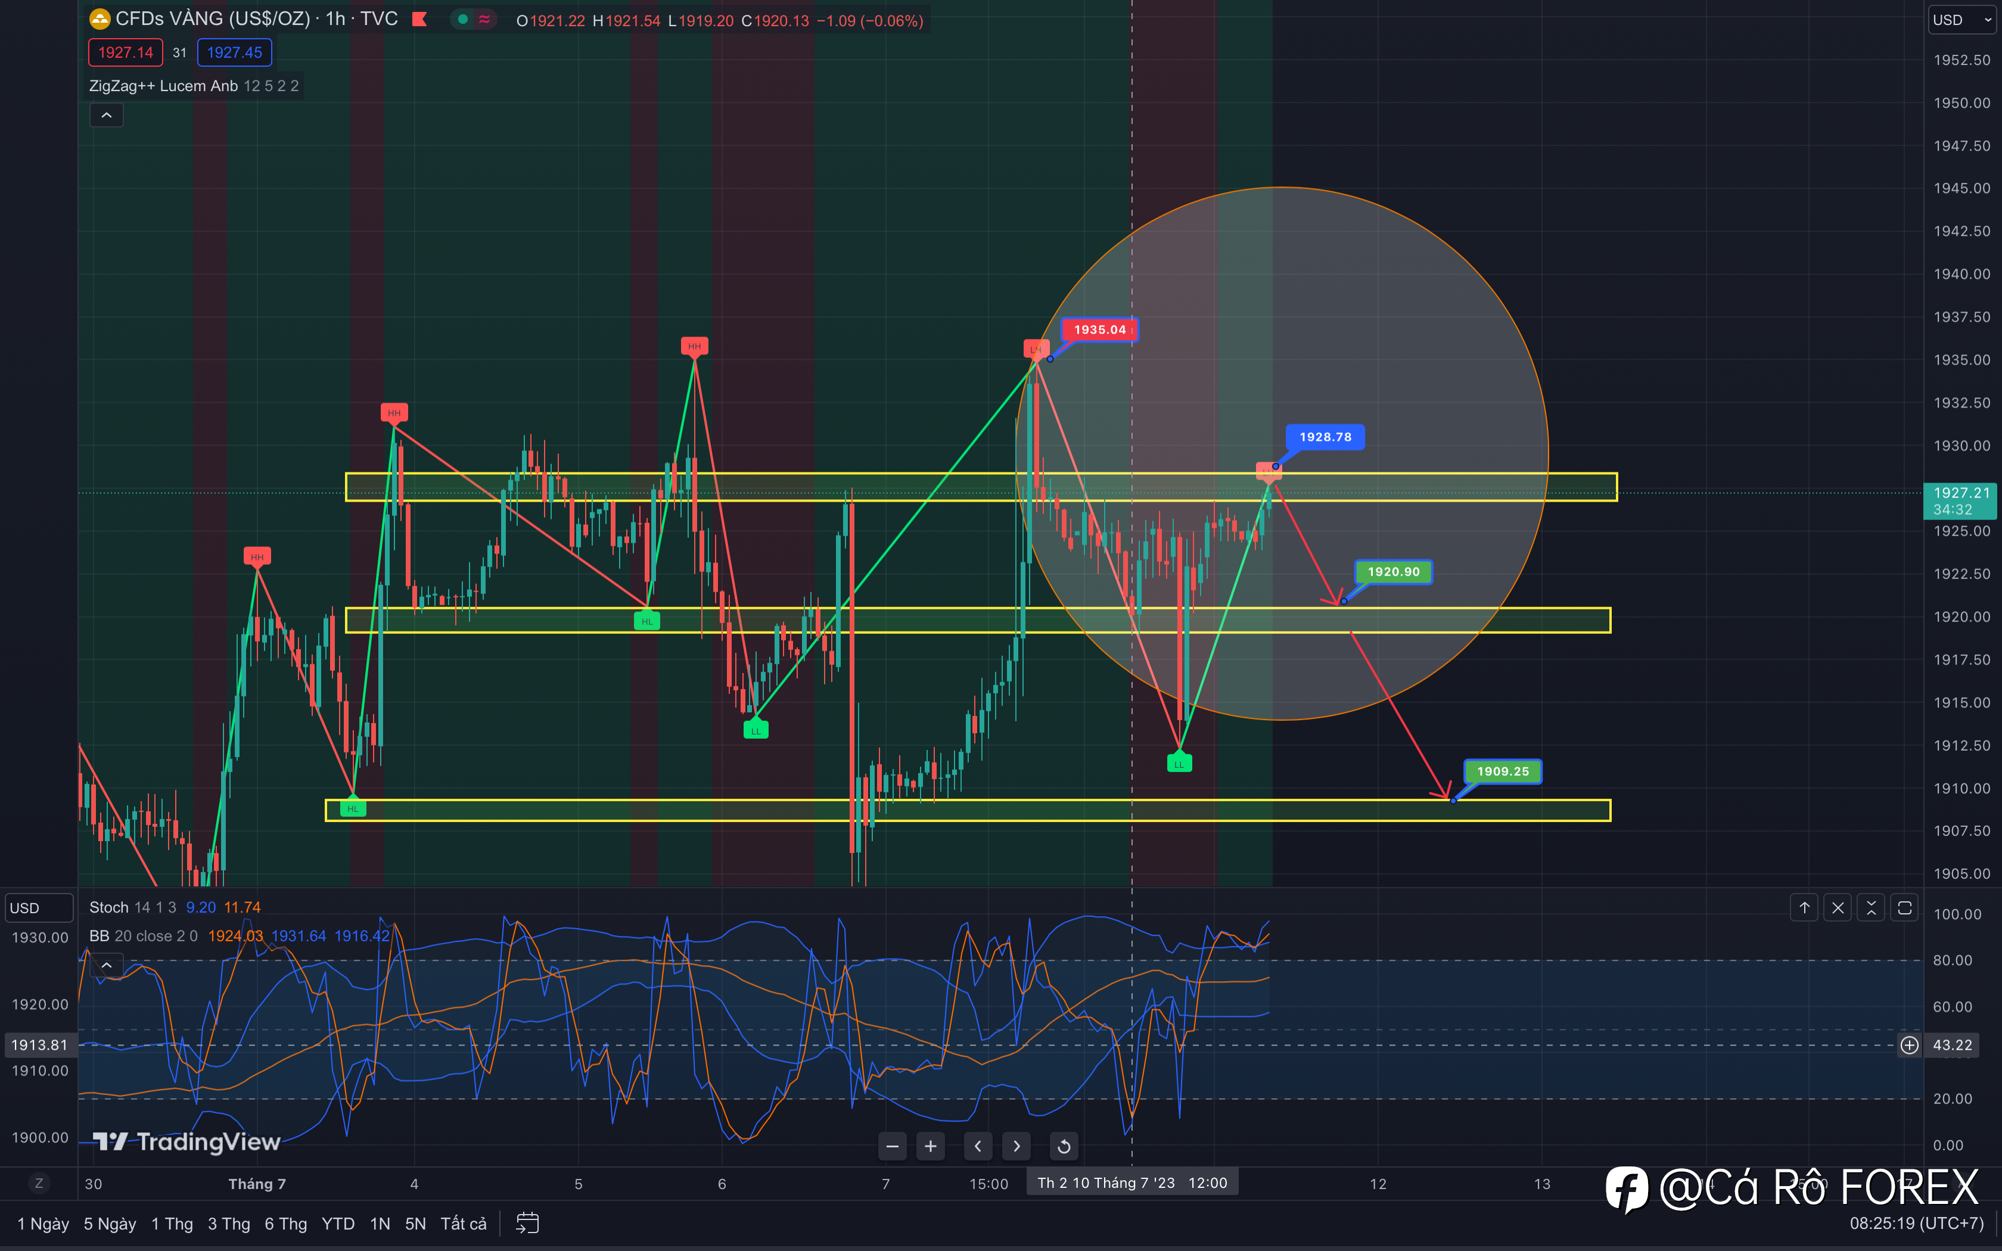Click the chart scroll right arrow

1016,1146
